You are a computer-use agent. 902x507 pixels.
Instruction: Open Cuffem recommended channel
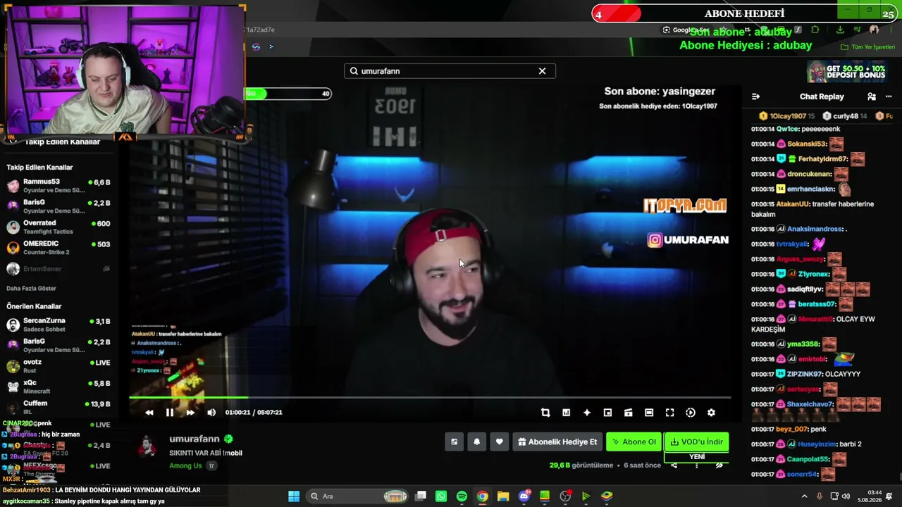59,407
